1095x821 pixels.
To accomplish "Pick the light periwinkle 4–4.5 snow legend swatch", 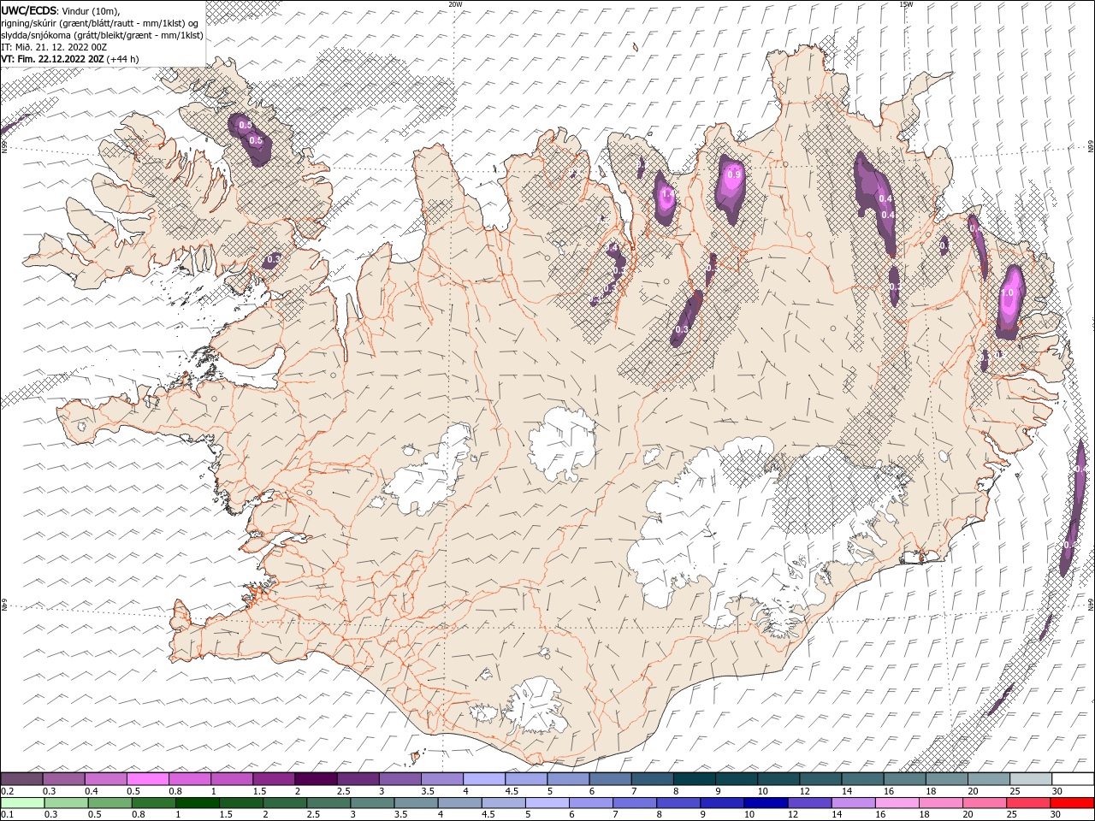I will tap(484, 778).
